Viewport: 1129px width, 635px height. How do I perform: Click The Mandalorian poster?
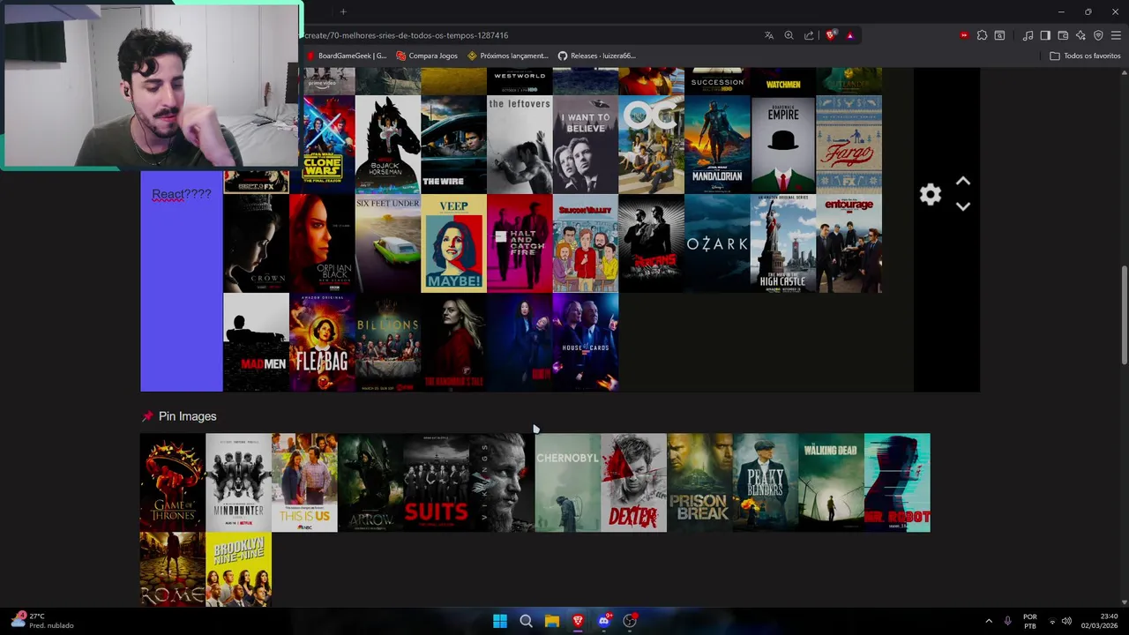coord(717,145)
